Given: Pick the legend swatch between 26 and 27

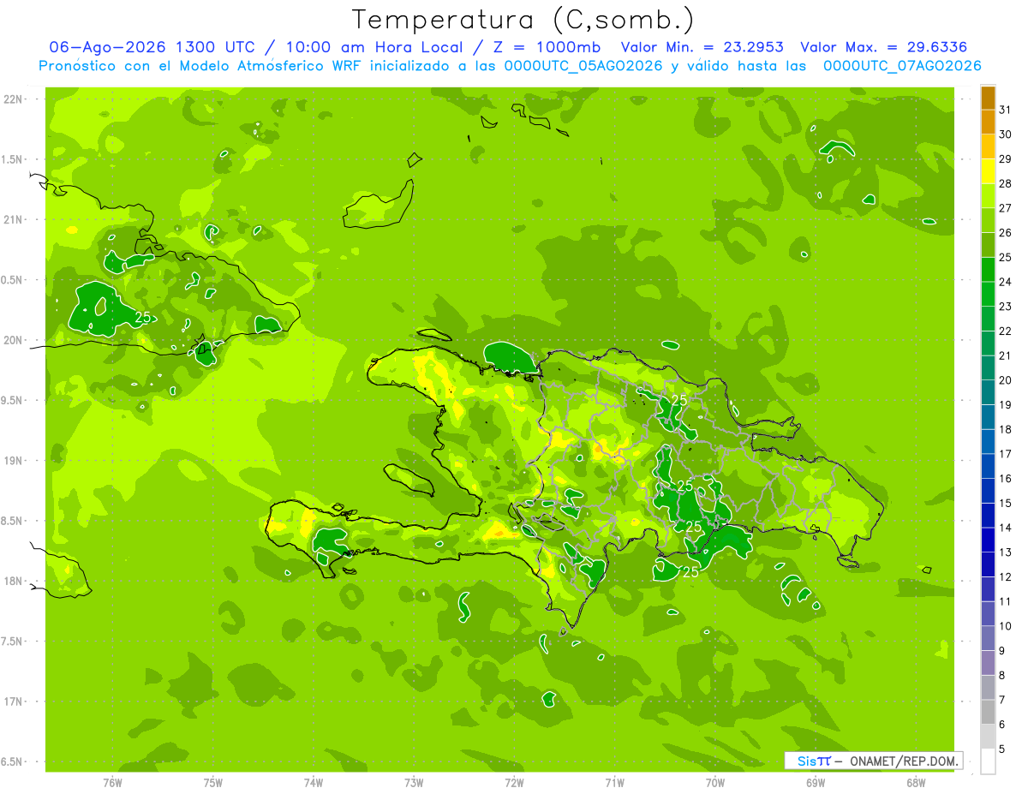Looking at the screenshot, I should click(x=988, y=221).
